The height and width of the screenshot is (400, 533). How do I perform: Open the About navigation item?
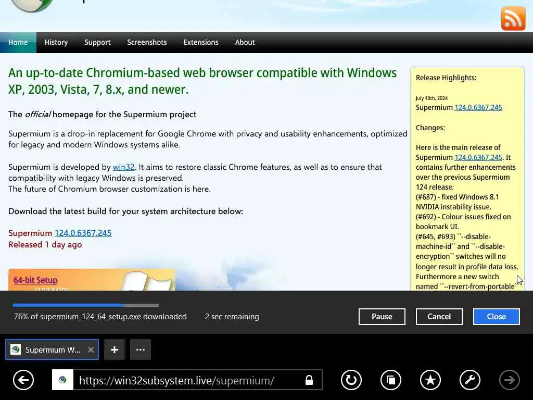[245, 43]
